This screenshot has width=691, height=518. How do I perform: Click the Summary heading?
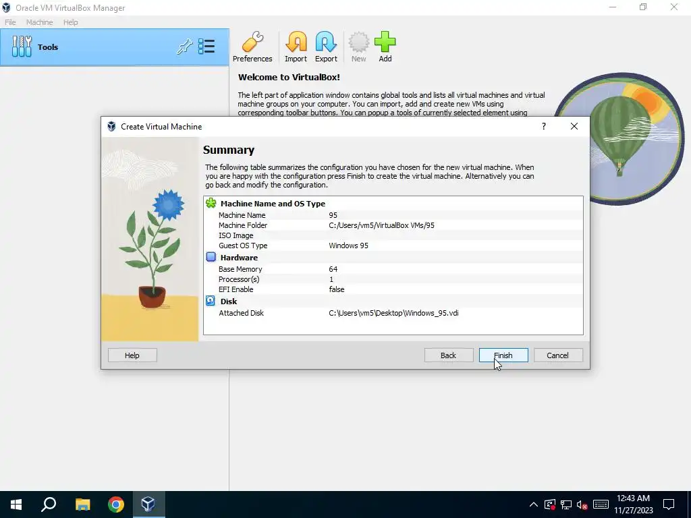[229, 150]
